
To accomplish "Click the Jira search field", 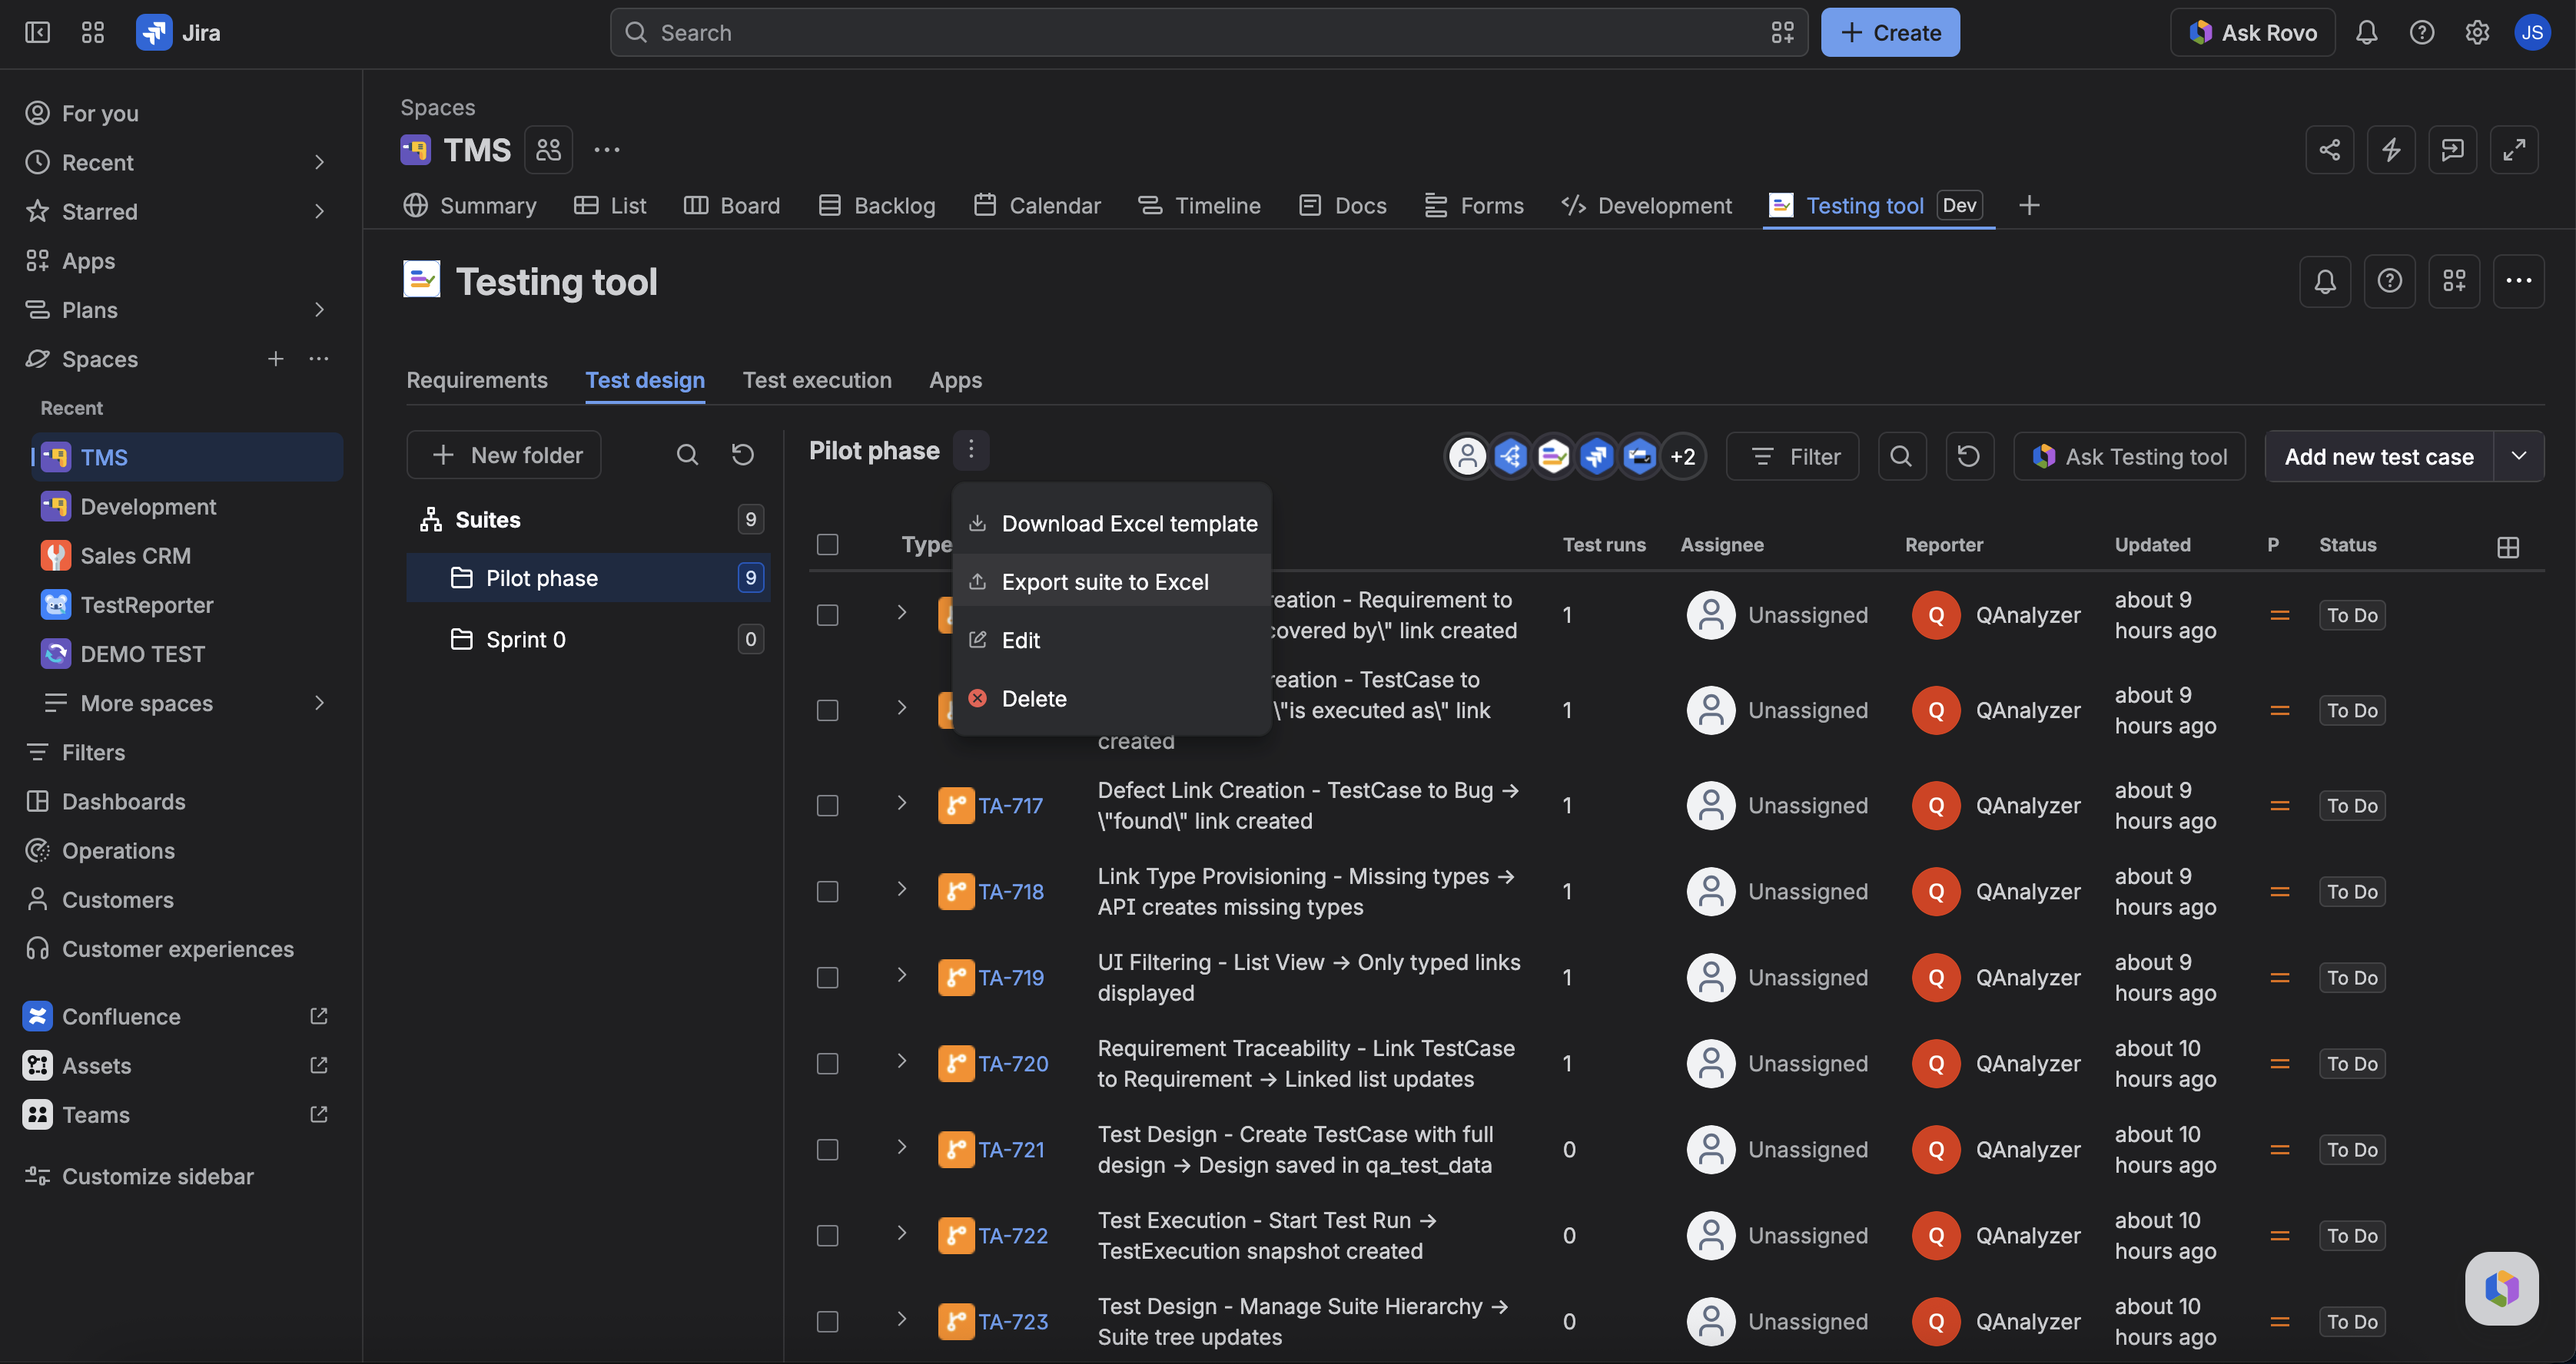I will [x=1209, y=33].
